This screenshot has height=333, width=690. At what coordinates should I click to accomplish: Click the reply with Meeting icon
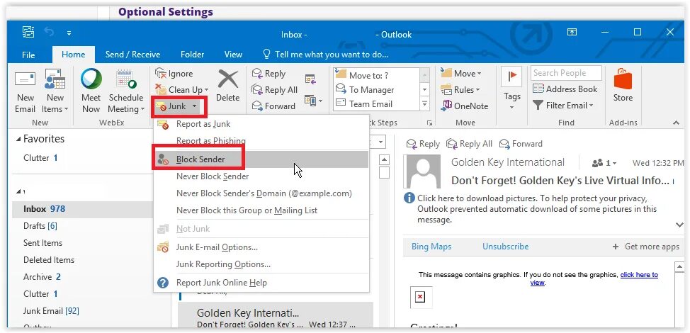tap(310, 79)
